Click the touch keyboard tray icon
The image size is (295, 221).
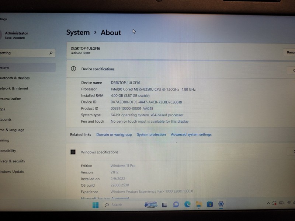[281, 203]
